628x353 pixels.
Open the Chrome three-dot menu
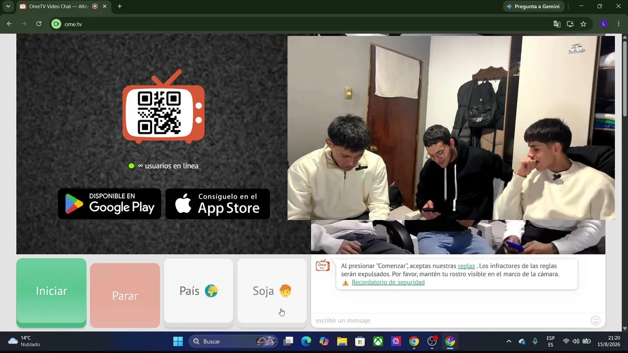pos(618,24)
